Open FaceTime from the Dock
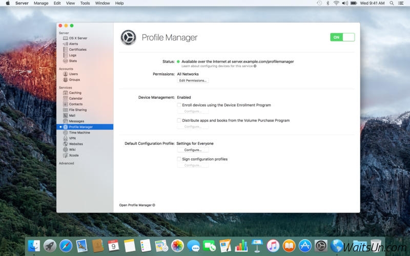The width and height of the screenshot is (410, 256). 210,246
